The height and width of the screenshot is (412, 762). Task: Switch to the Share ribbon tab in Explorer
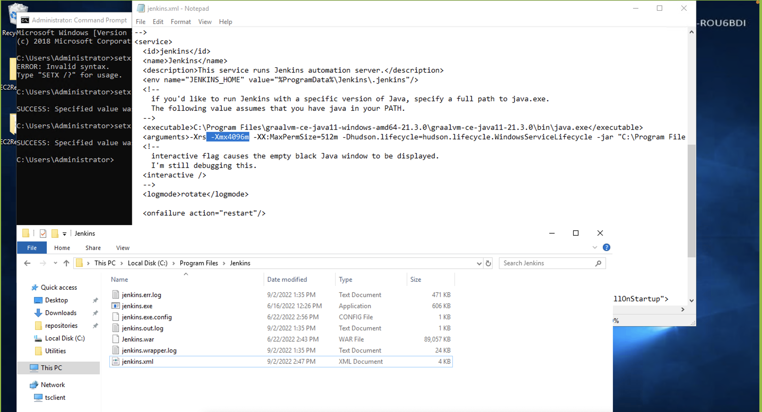tap(93, 248)
